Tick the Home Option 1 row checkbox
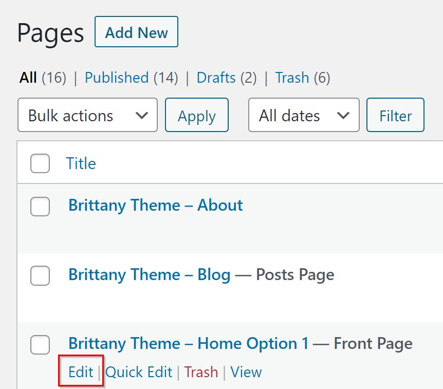The height and width of the screenshot is (389, 443). tap(40, 344)
